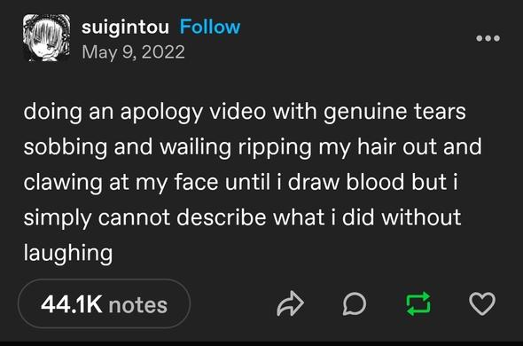Open the three-dot post options menu
Image resolution: width=523 pixels, height=346 pixels.
tap(488, 38)
